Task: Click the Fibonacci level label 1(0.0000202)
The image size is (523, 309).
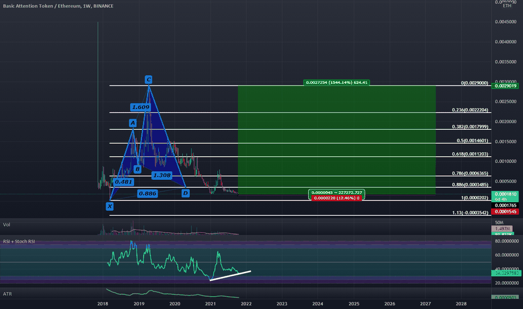Action: coord(475,198)
